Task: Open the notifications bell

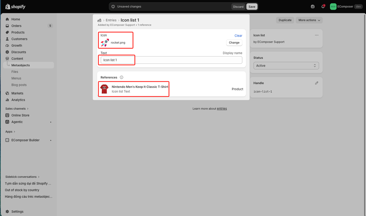Action: [x=323, y=6]
